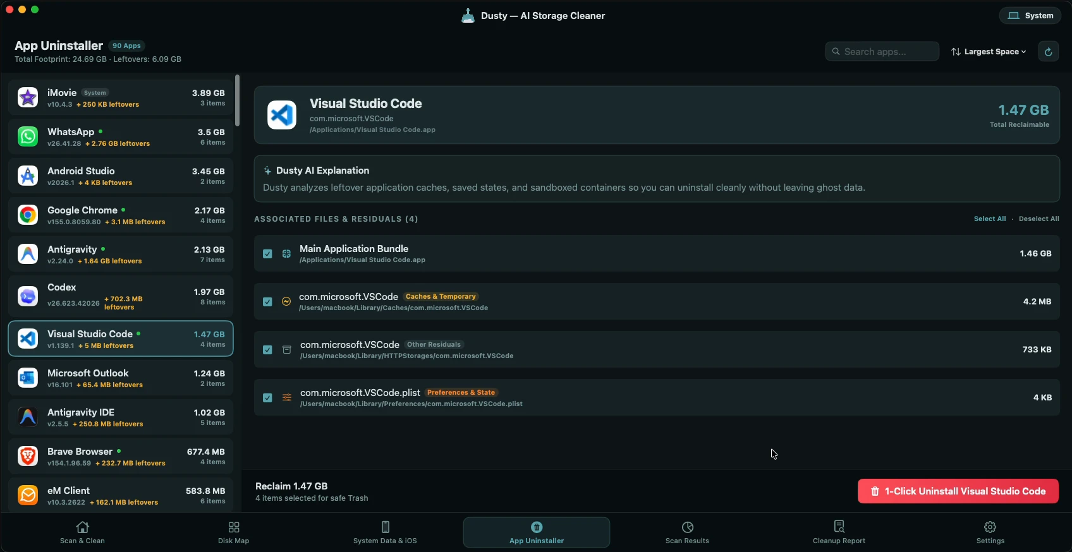Open the Cleanup Report tab
1072x552 pixels.
click(839, 532)
